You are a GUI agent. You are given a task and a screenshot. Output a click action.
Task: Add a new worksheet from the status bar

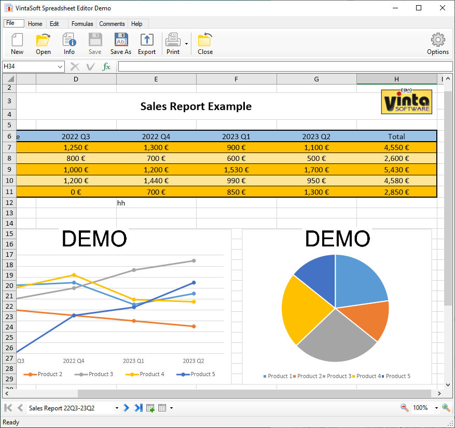150,408
